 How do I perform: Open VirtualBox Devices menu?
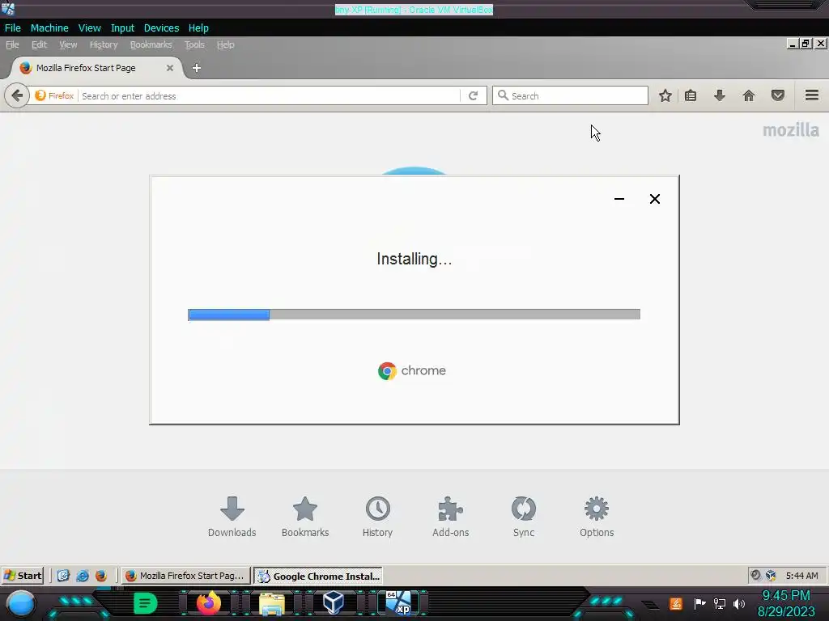click(x=161, y=28)
